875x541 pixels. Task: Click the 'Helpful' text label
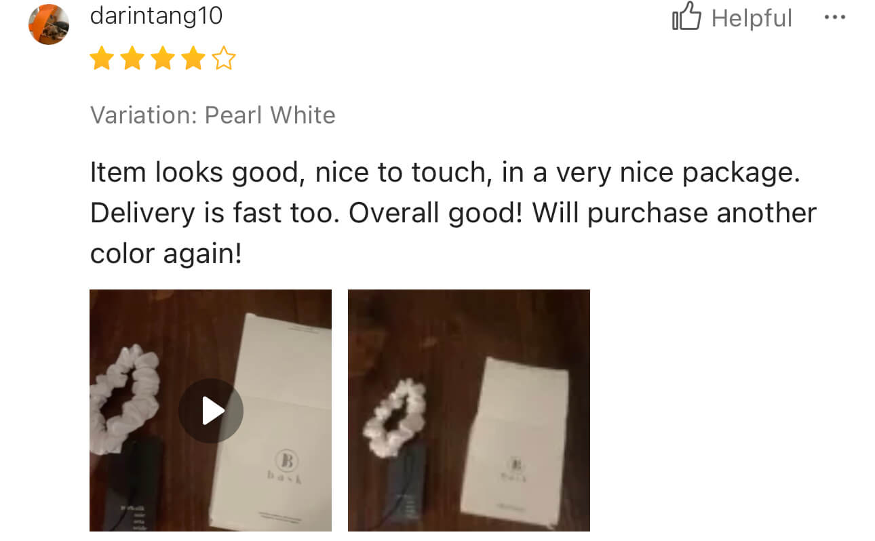coord(752,18)
